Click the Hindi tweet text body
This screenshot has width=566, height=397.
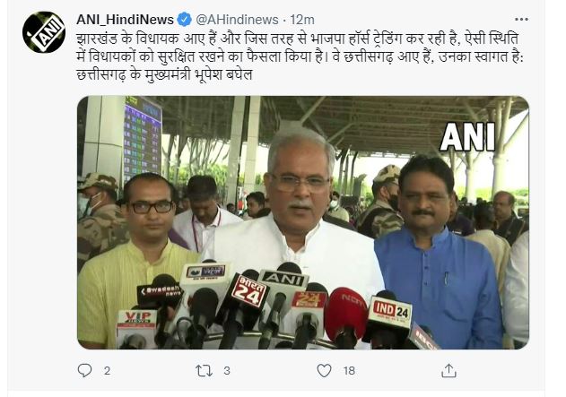pyautogui.click(x=300, y=56)
